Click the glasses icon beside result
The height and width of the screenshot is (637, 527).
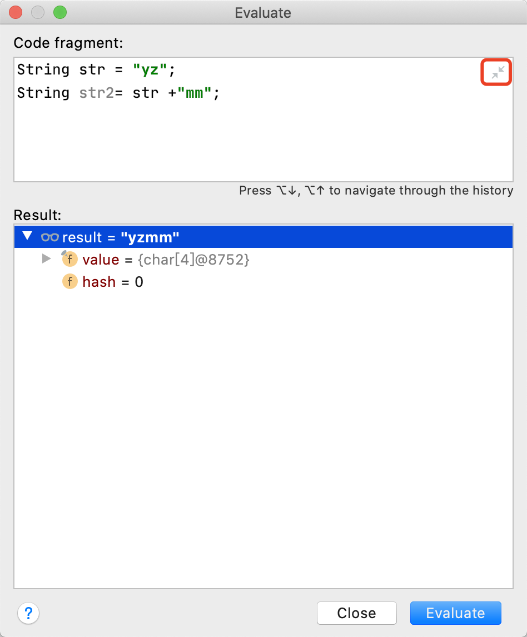tap(50, 237)
